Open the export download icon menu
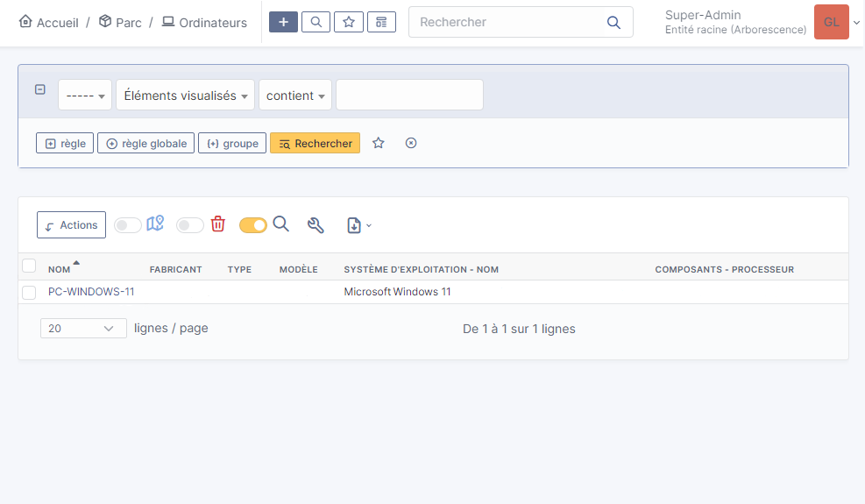The image size is (865, 504). [x=358, y=225]
